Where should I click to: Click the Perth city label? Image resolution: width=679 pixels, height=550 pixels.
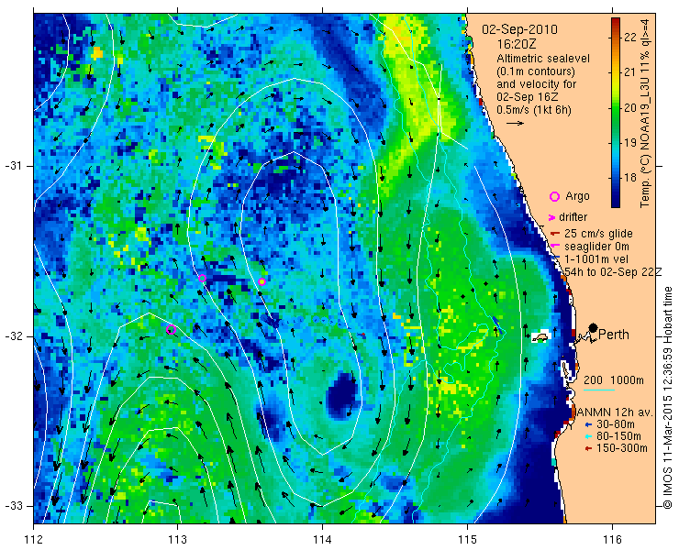(614, 335)
